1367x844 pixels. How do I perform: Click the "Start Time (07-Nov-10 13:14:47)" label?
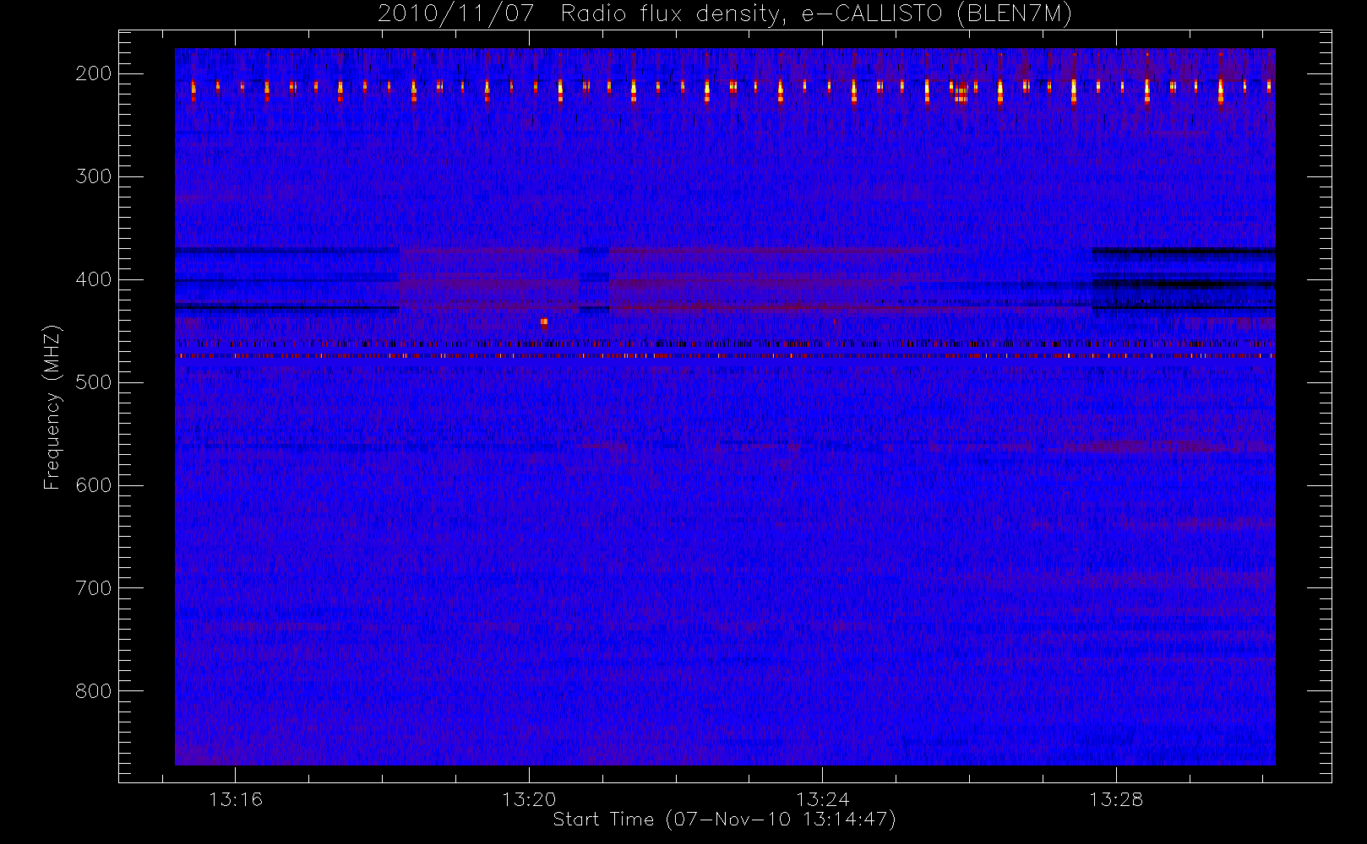(x=724, y=820)
